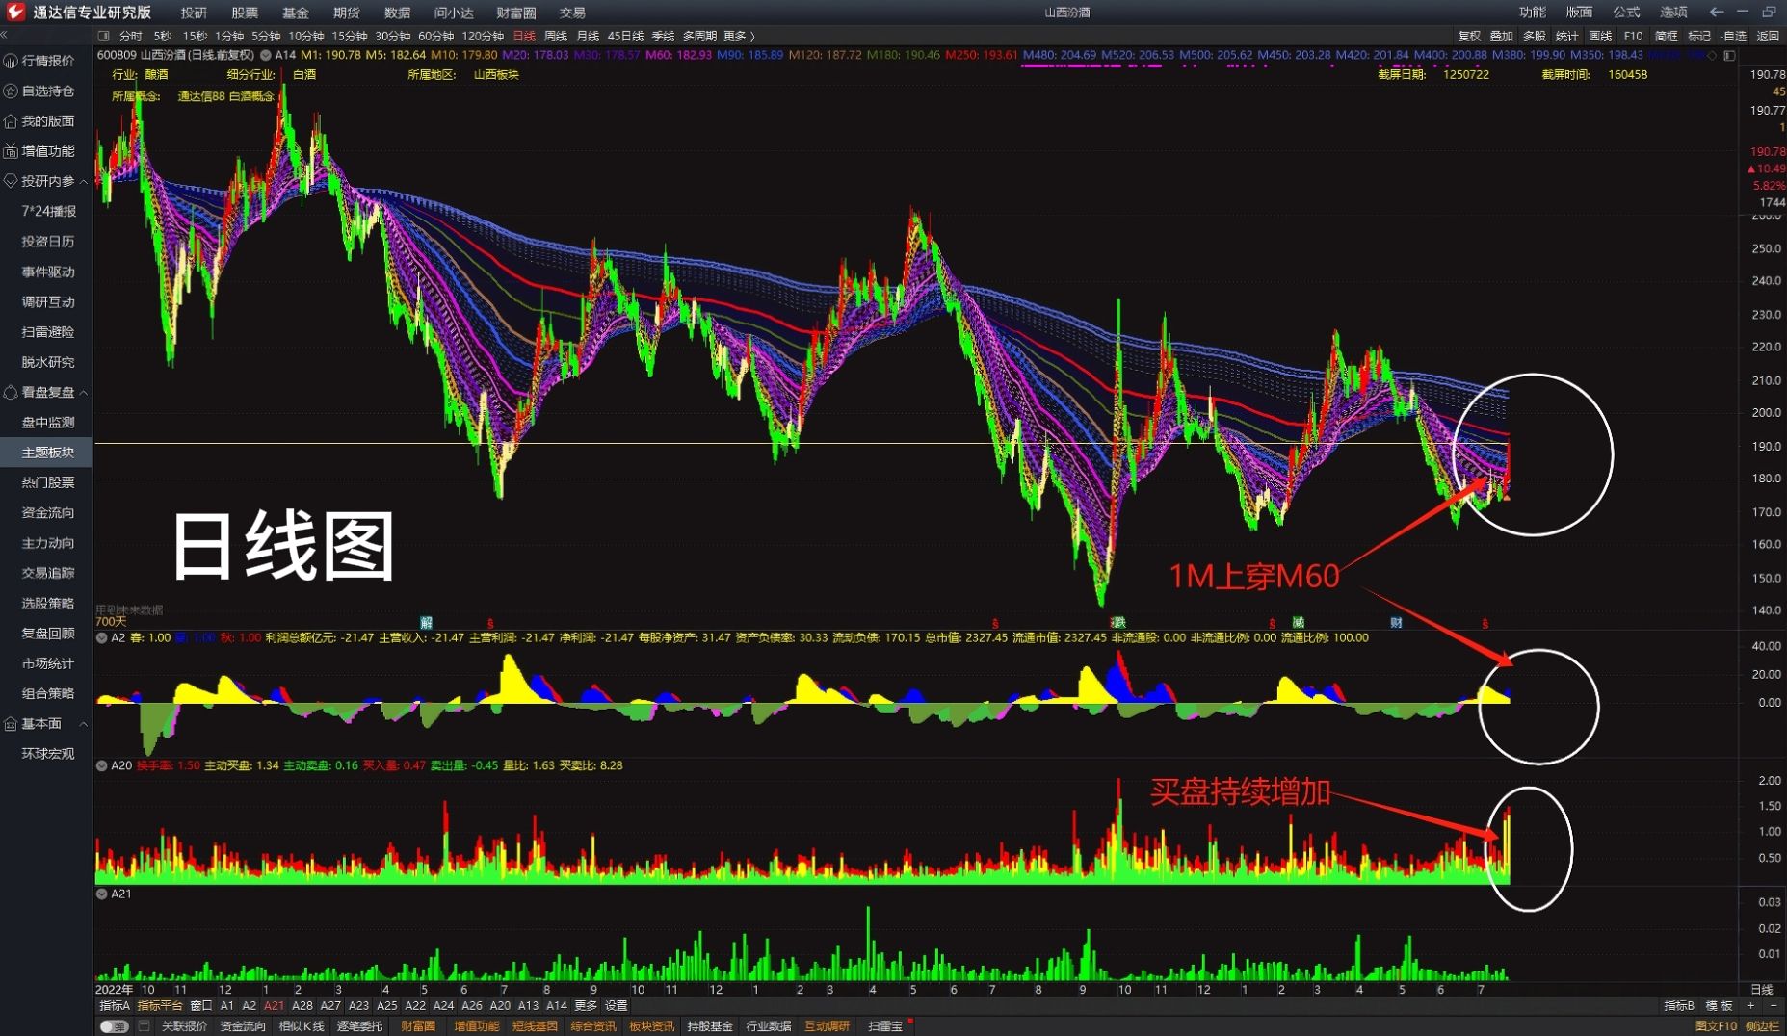Image resolution: width=1787 pixels, height=1036 pixels.
Task: Click the 我的版面 home icon
Action: point(11,121)
